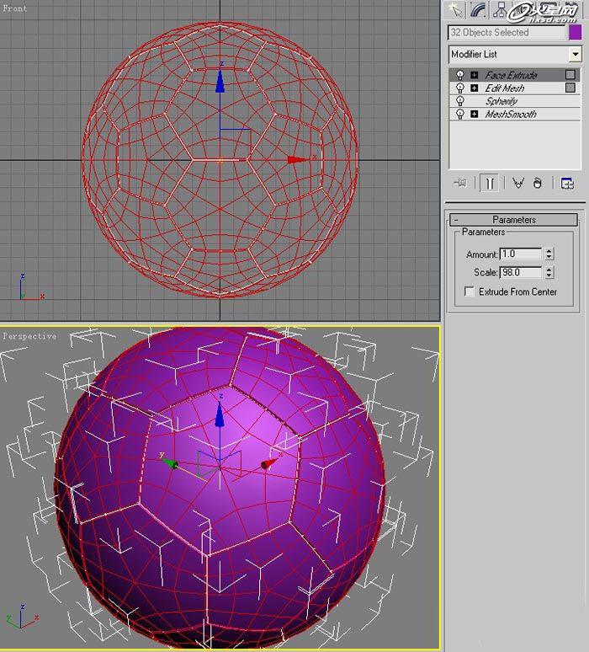
Task: Open Configure Modifier Sets icon
Action: click(567, 183)
